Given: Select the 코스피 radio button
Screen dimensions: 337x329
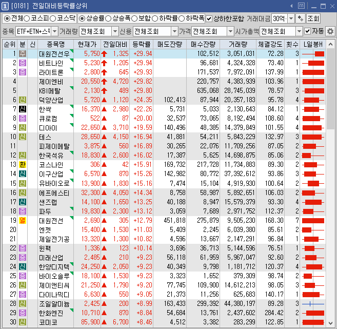Looking at the screenshot, I should coord(27,18).
